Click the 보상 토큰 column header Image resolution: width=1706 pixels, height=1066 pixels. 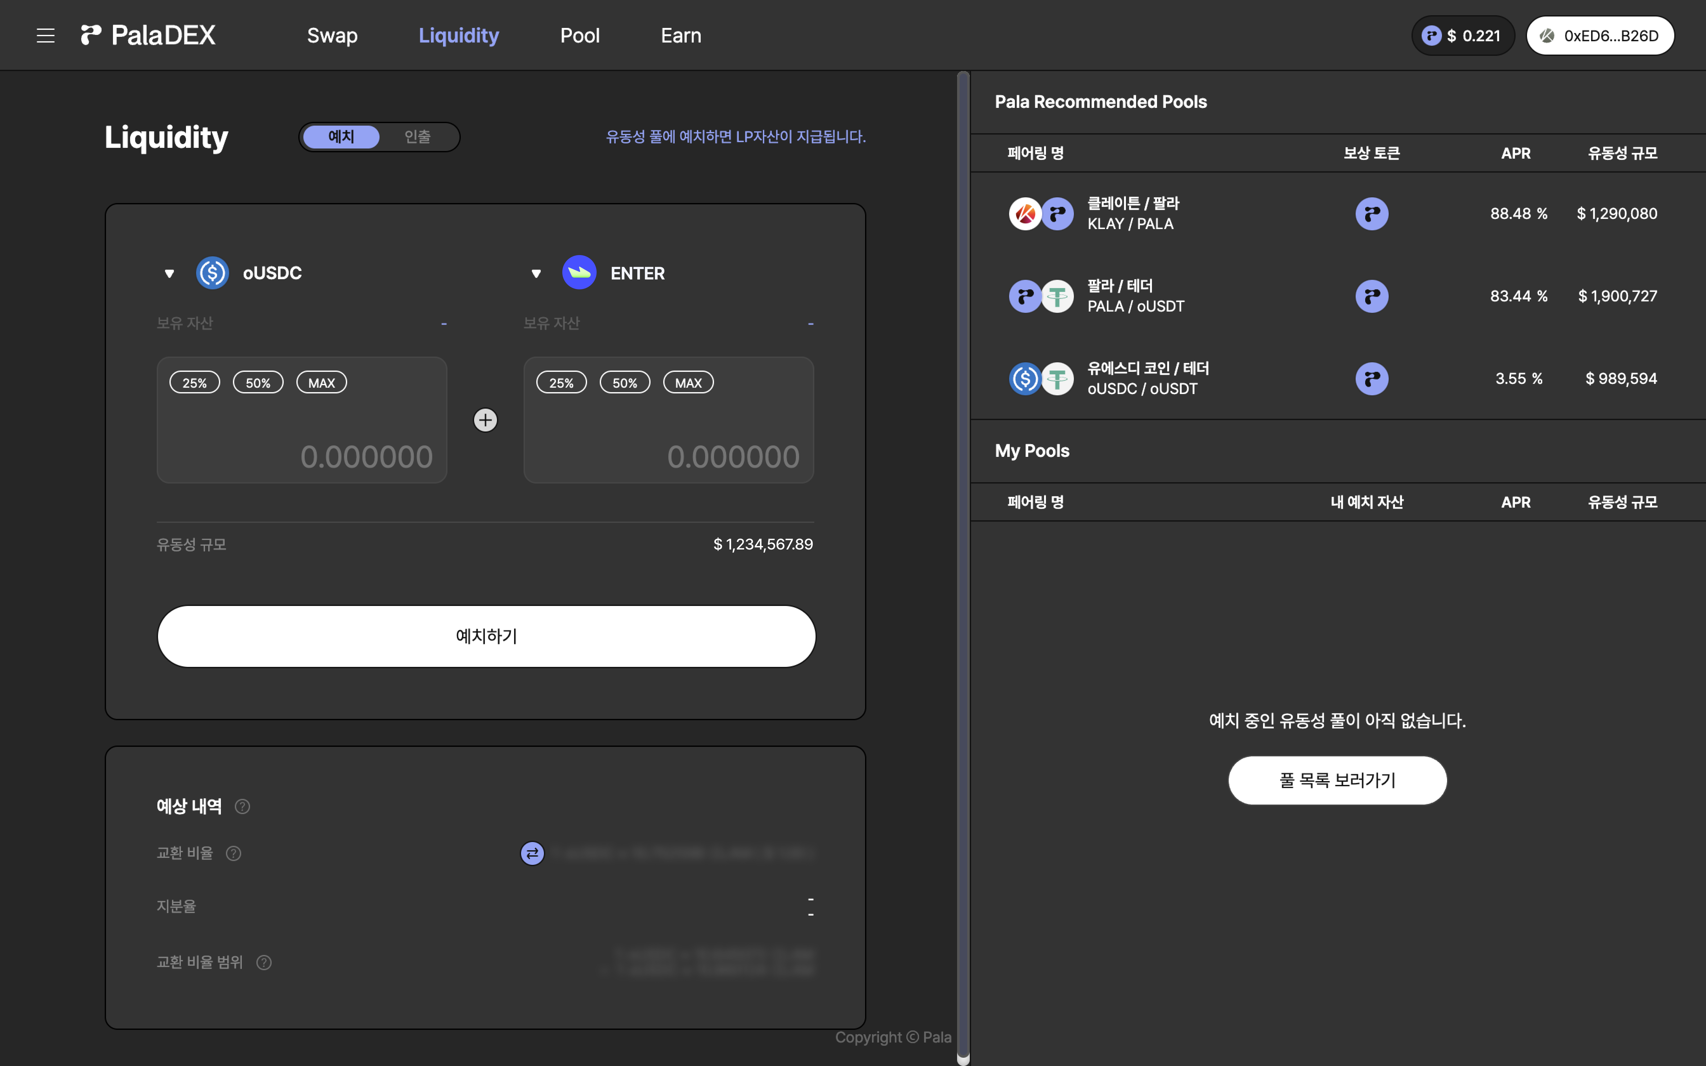1371,153
